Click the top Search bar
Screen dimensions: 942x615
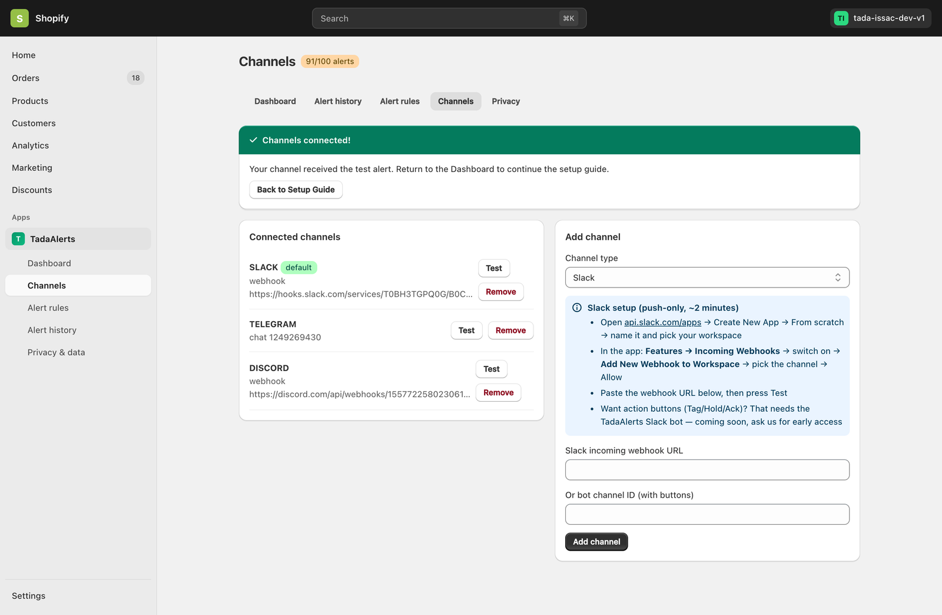pos(449,18)
